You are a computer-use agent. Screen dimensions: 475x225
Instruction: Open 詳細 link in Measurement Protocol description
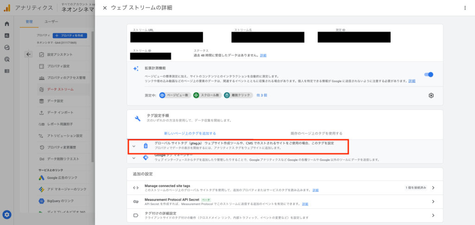coord(305,204)
